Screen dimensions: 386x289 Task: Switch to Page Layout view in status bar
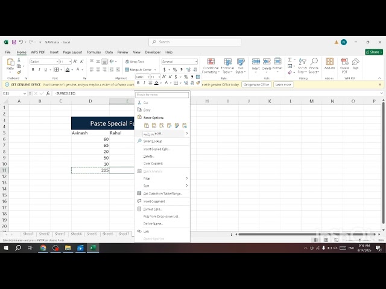click(x=326, y=240)
